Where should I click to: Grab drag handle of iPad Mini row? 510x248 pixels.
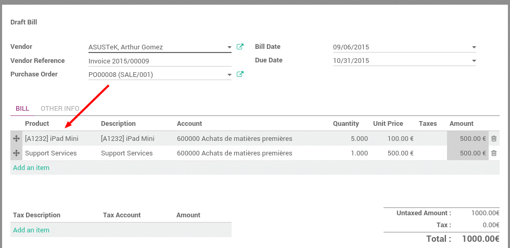click(x=16, y=139)
